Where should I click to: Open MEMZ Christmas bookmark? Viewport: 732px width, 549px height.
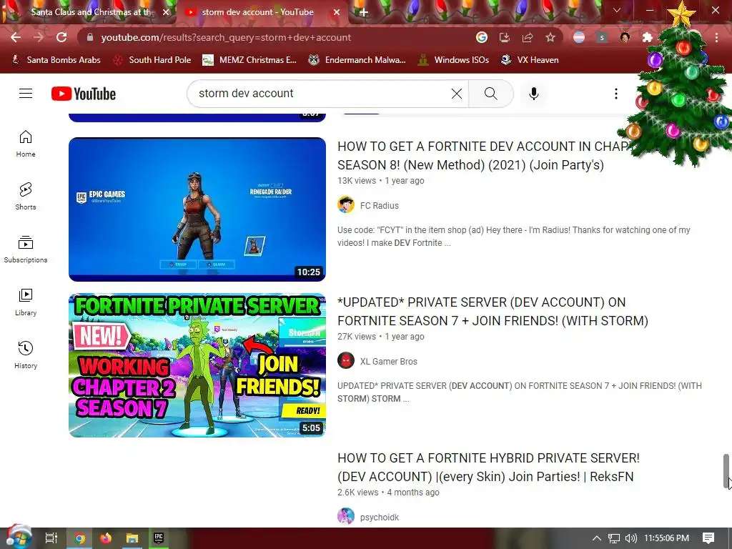249,60
